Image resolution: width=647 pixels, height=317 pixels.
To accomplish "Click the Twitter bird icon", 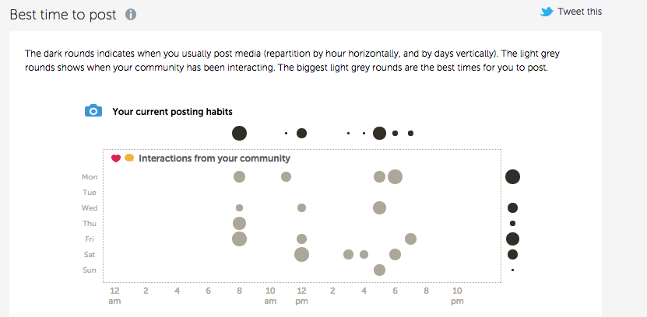I will click(x=547, y=12).
